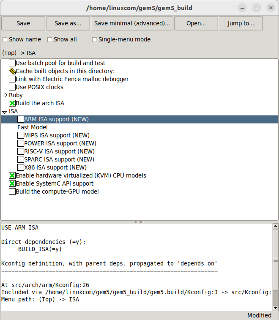
Task: Collapse the ISA tree section
Action: point(5,112)
